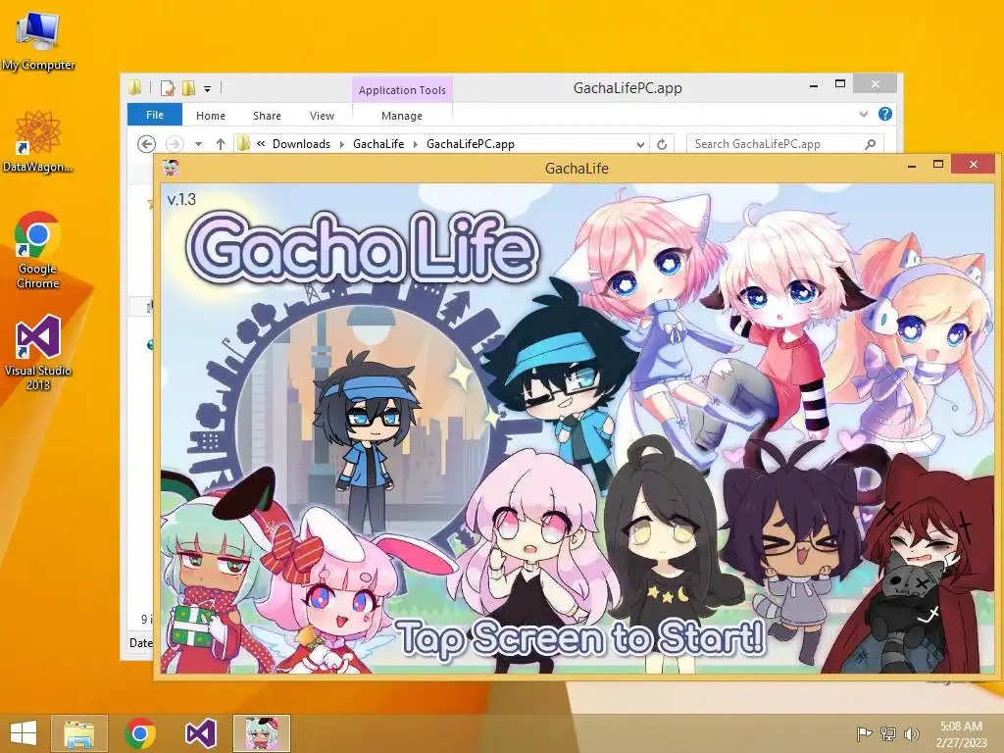Open recent locations dropdown arrow
The height and width of the screenshot is (753, 1004).
pos(198,145)
